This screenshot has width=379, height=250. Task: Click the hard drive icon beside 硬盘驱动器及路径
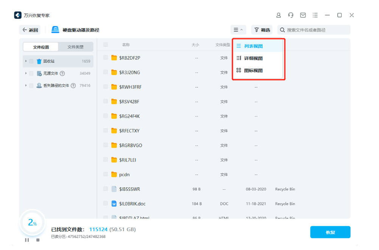tap(54, 29)
